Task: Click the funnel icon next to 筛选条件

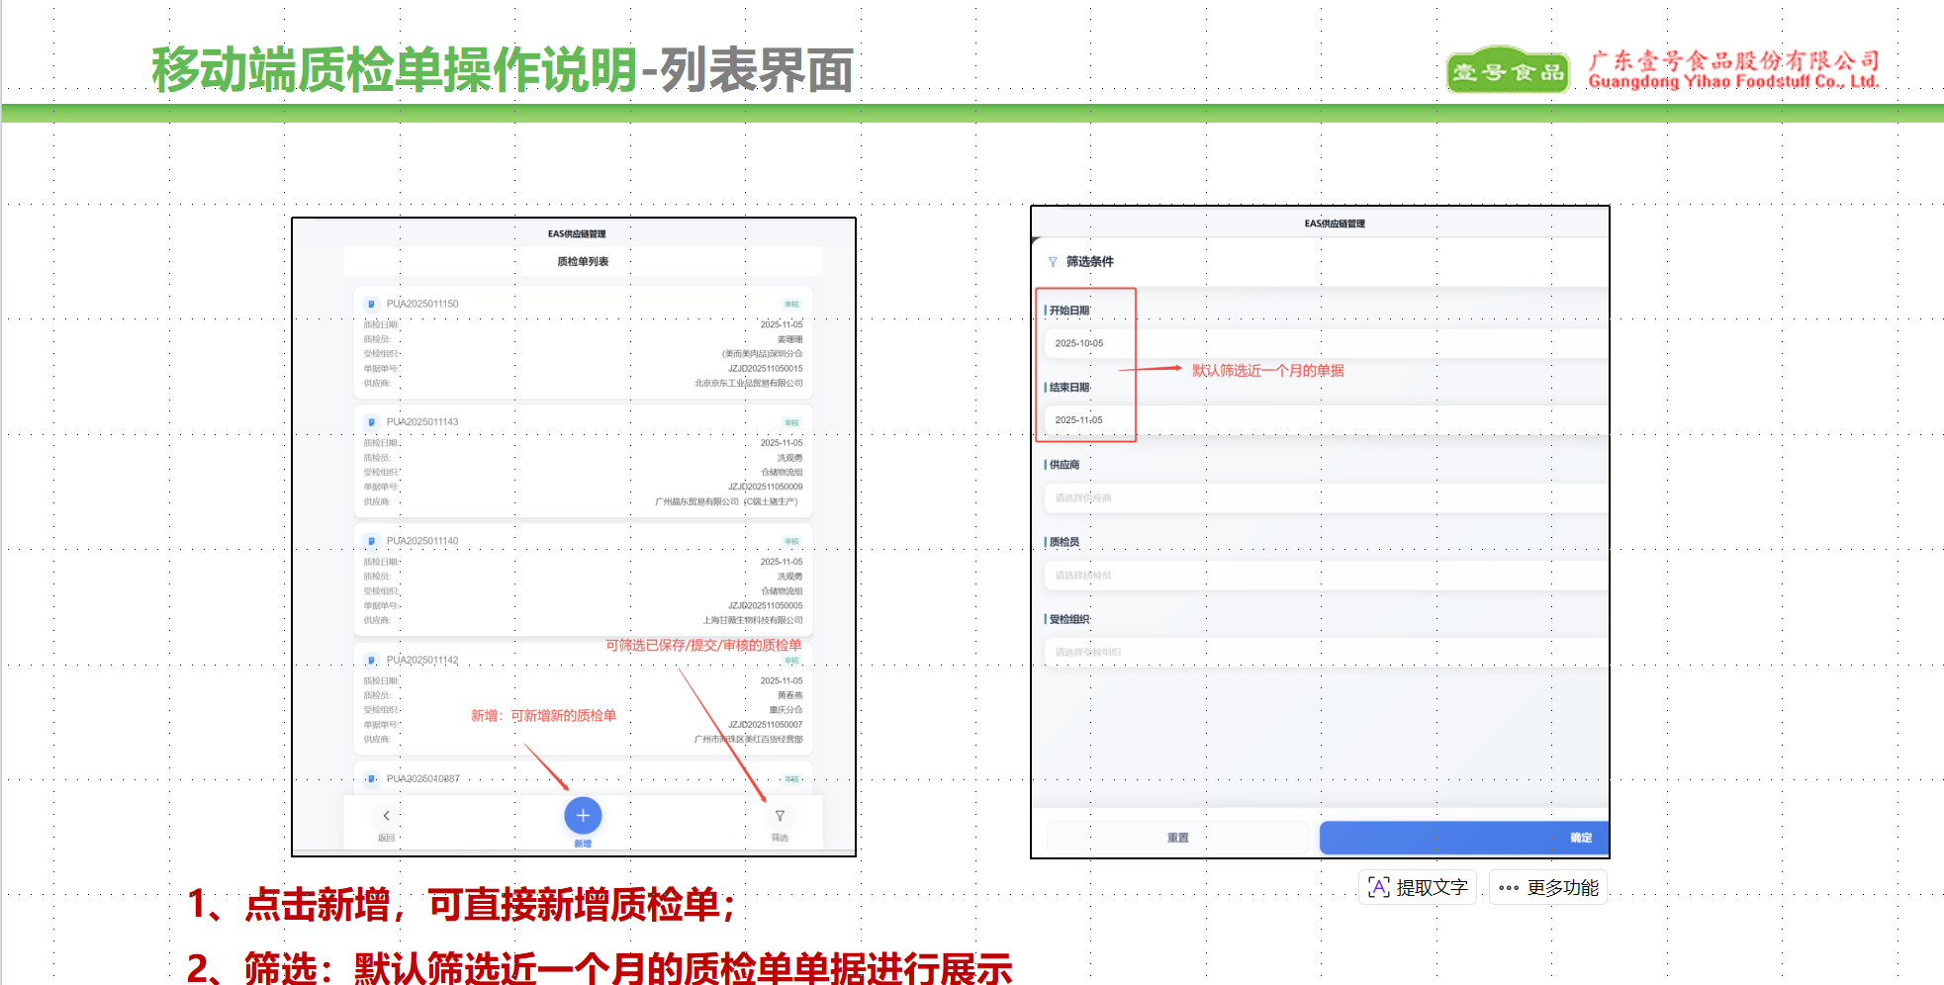Action: click(x=1053, y=262)
